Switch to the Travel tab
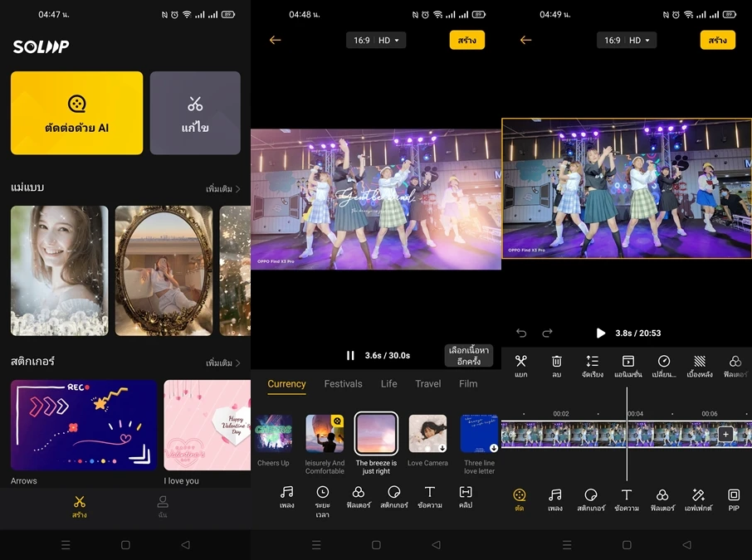Viewport: 752px width, 560px height. click(x=428, y=384)
